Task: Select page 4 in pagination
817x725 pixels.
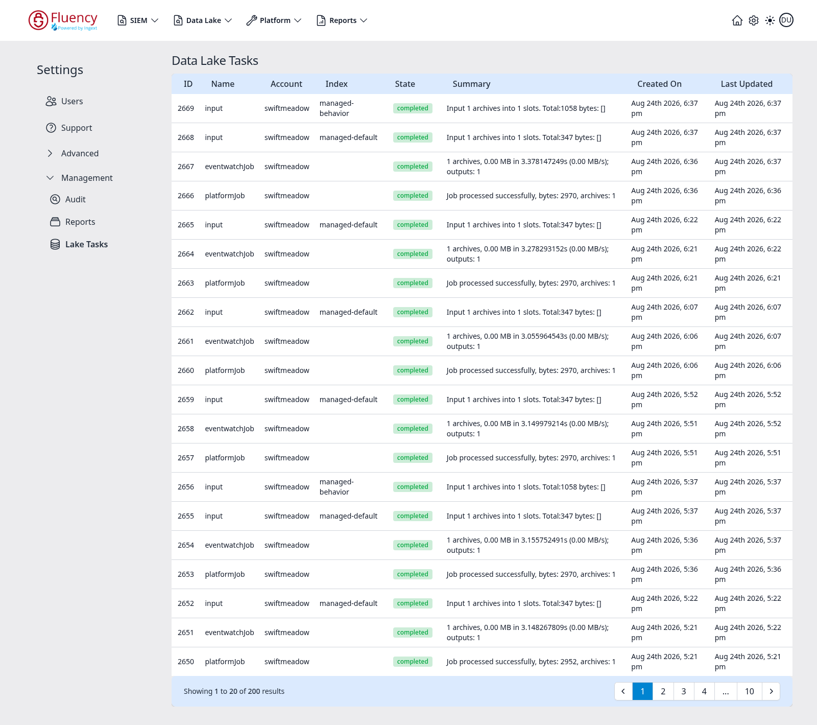Action: pyautogui.click(x=704, y=691)
